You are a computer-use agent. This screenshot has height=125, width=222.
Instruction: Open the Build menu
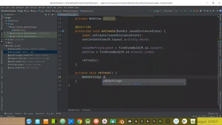50,8
